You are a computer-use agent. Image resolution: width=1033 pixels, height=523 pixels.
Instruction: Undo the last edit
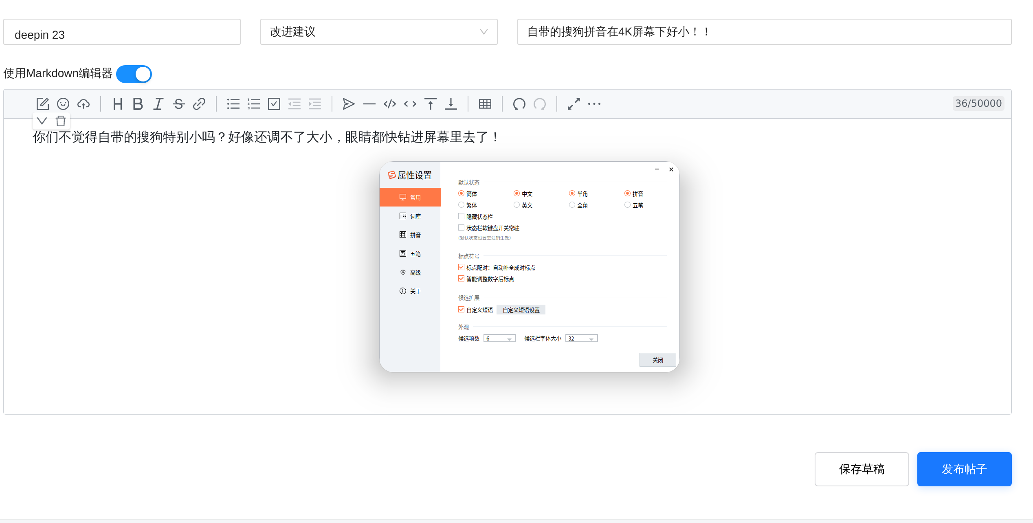pos(519,104)
